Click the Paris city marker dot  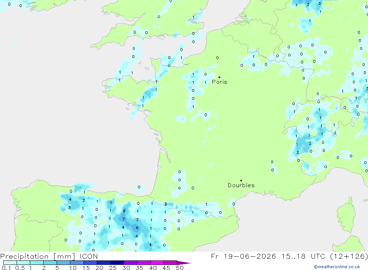(x=219, y=77)
